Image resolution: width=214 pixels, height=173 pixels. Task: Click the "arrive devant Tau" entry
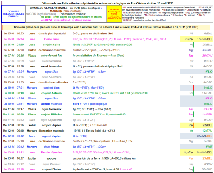click(51, 55)
